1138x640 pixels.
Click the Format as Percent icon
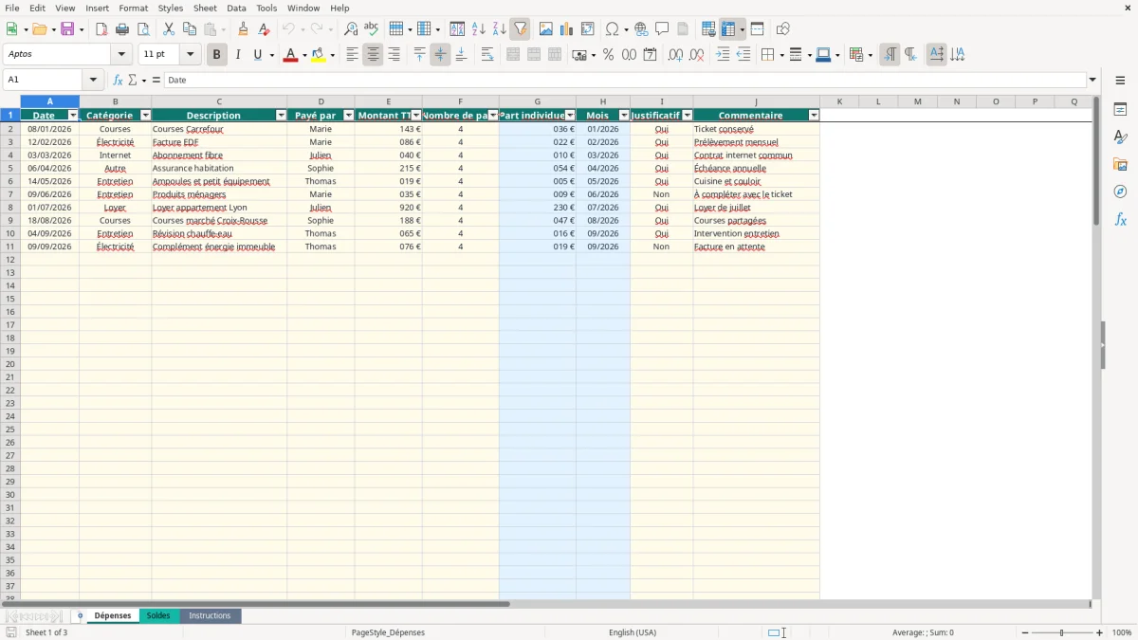[608, 55]
